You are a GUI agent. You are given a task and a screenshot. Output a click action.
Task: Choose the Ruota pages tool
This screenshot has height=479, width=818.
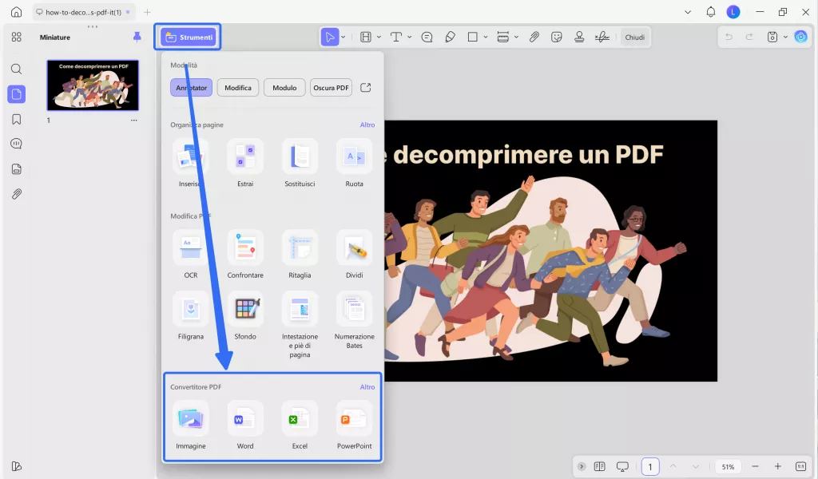[354, 163]
